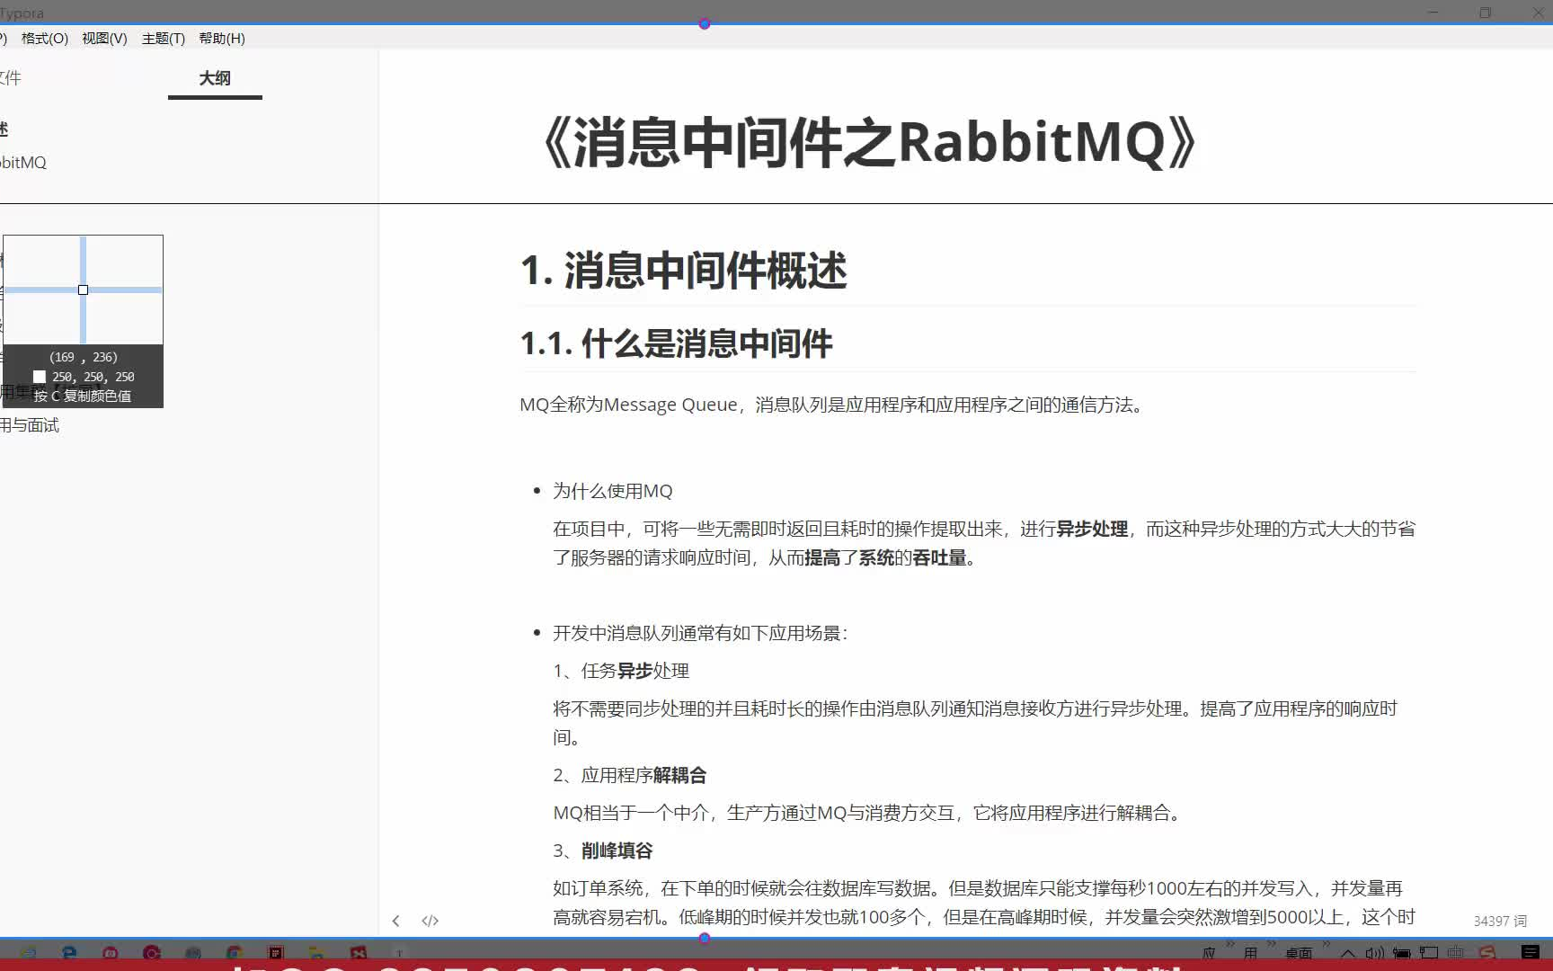Maximize the Typora window
The height and width of the screenshot is (971, 1553).
1485,13
